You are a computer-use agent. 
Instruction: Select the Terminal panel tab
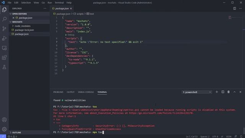coord(102,92)
